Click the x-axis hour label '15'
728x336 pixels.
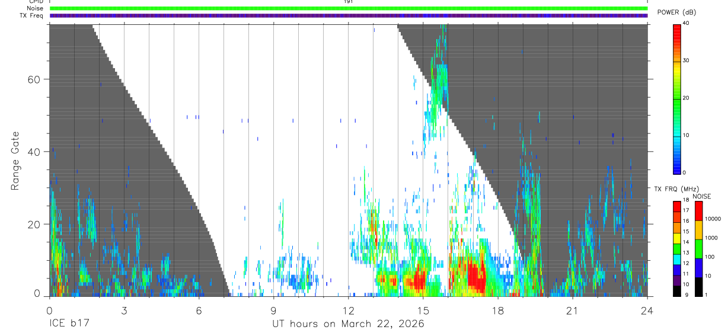(x=423, y=311)
